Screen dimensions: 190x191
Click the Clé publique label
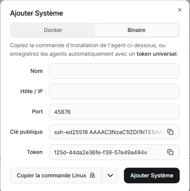27,132
